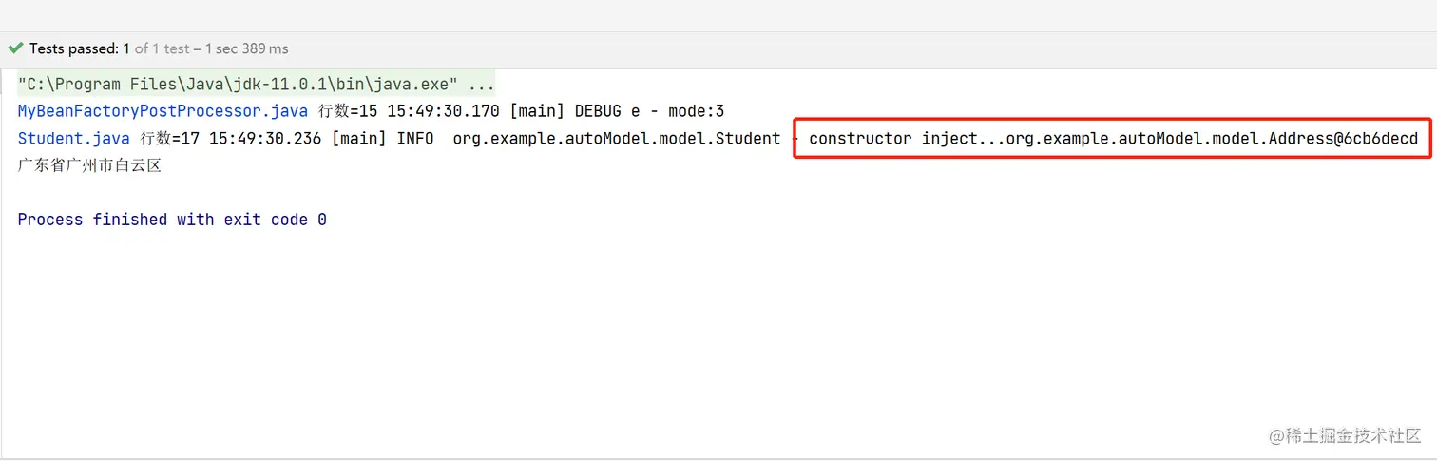This screenshot has width=1437, height=461.
Task: Expand the collapsed java.exe command ellipsis
Action: pos(481,84)
